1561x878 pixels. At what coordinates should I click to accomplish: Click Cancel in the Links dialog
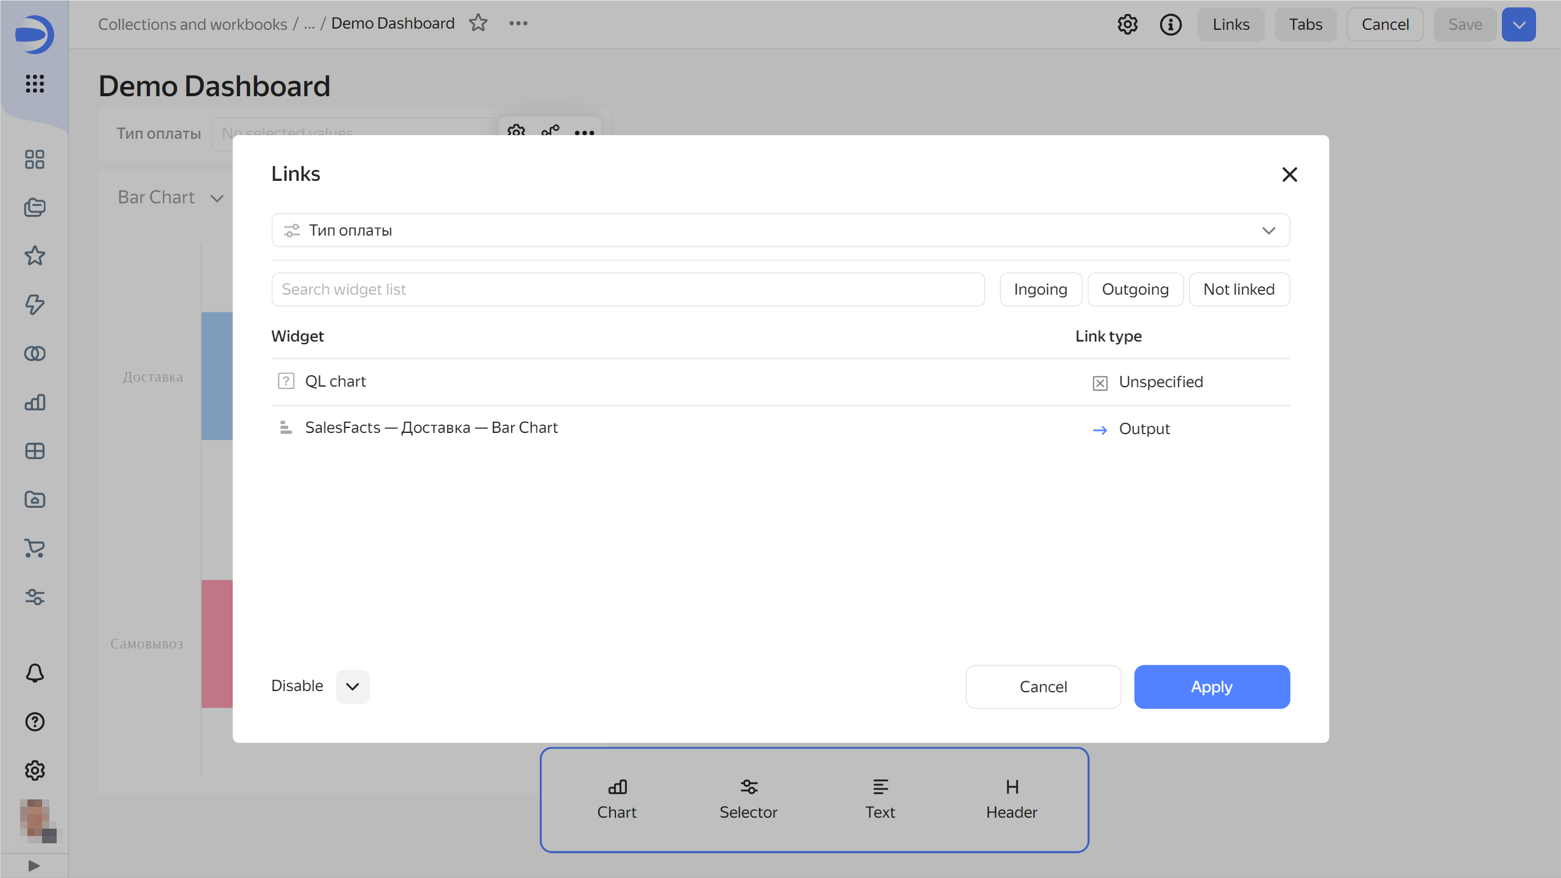click(x=1042, y=686)
